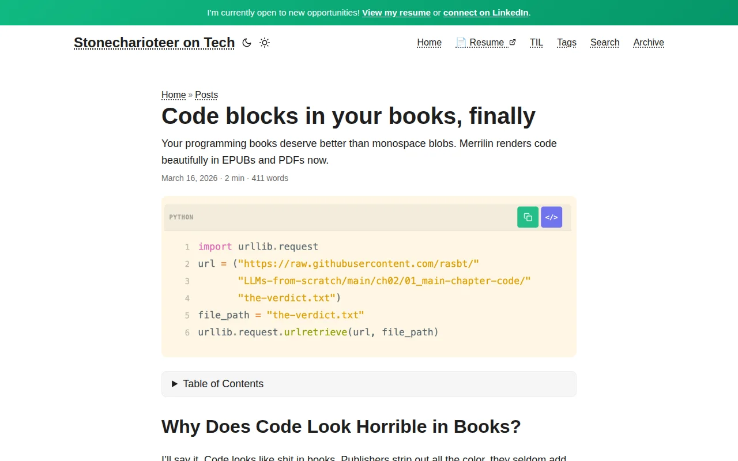738x461 pixels.
Task: Open the Search page
Action: pyautogui.click(x=605, y=43)
